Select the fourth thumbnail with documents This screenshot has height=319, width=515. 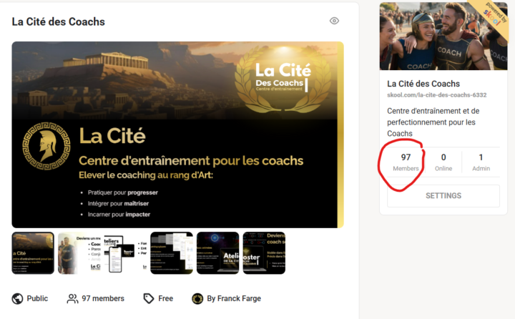pyautogui.click(x=172, y=253)
